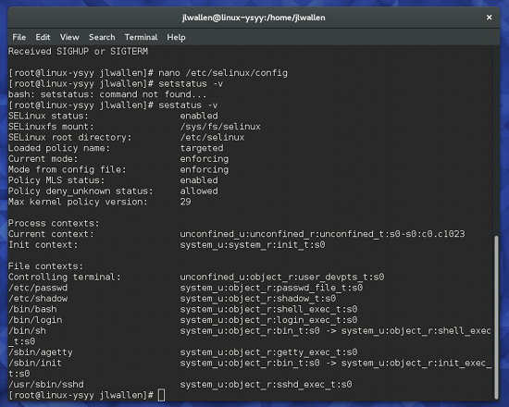Click the window title bar text
The width and height of the screenshot is (509, 407).
pos(254,18)
